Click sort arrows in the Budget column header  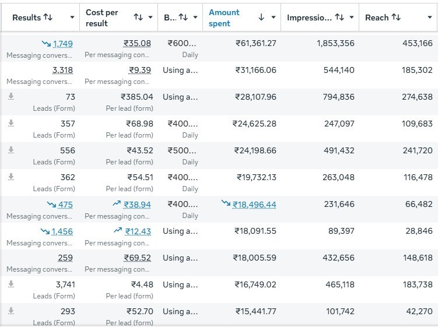coord(183,17)
